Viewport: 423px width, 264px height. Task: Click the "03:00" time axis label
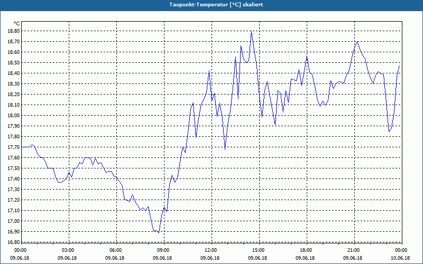[69, 250]
